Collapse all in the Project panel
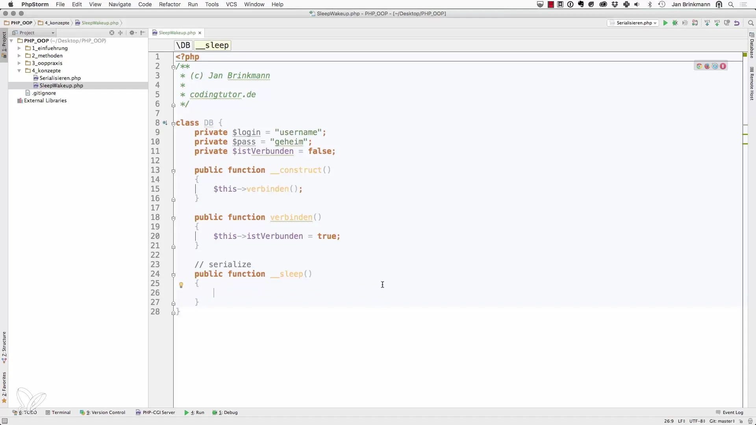Viewport: 756px width, 425px height. 120,33
